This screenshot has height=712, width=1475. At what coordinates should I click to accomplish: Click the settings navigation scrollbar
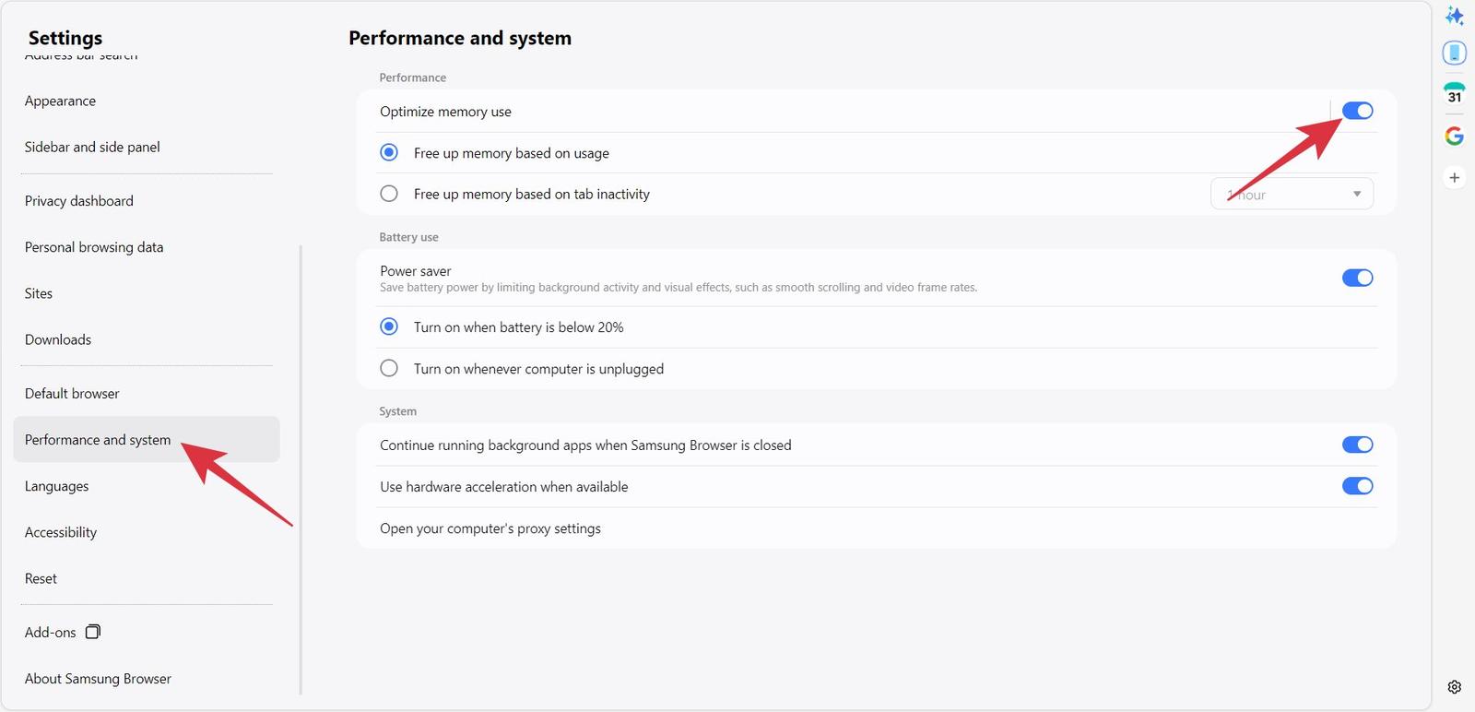(301, 469)
